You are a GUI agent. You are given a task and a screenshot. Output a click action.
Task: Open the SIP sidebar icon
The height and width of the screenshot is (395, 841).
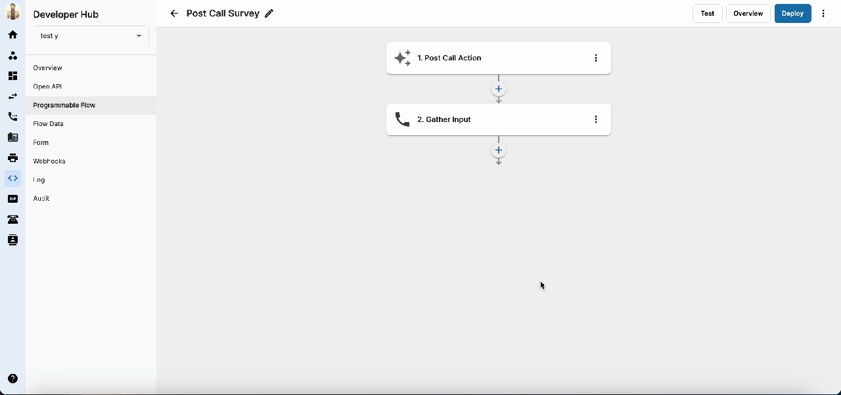coord(12,198)
